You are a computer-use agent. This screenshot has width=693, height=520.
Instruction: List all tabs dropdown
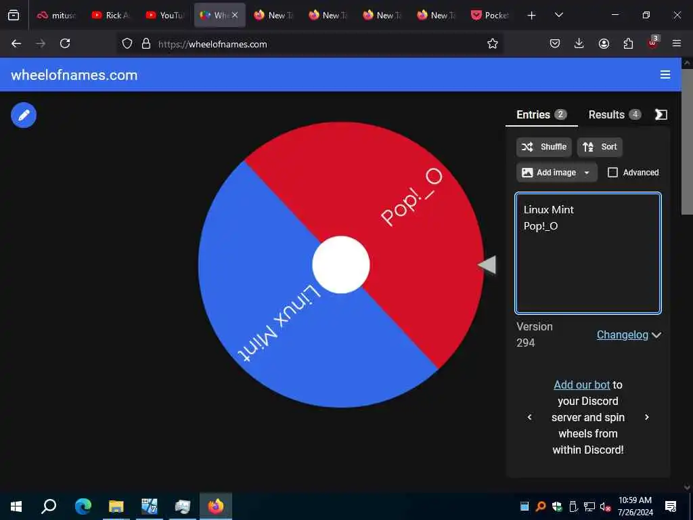point(558,15)
